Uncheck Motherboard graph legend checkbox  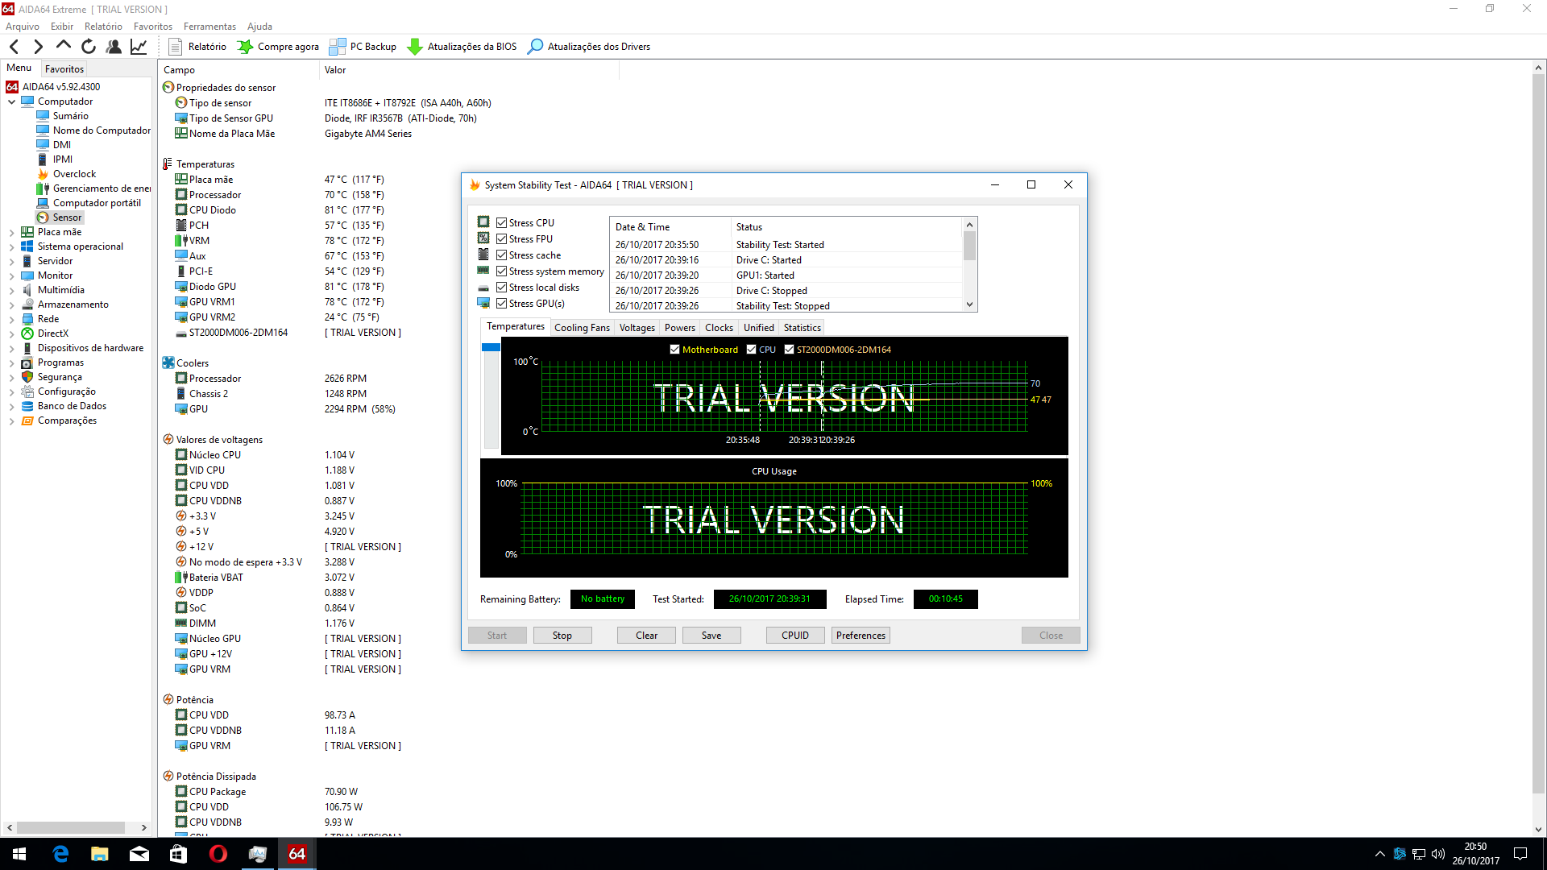coord(675,350)
